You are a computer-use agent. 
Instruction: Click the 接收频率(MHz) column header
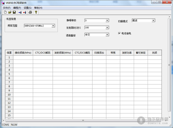pyautogui.click(x=23, y=53)
